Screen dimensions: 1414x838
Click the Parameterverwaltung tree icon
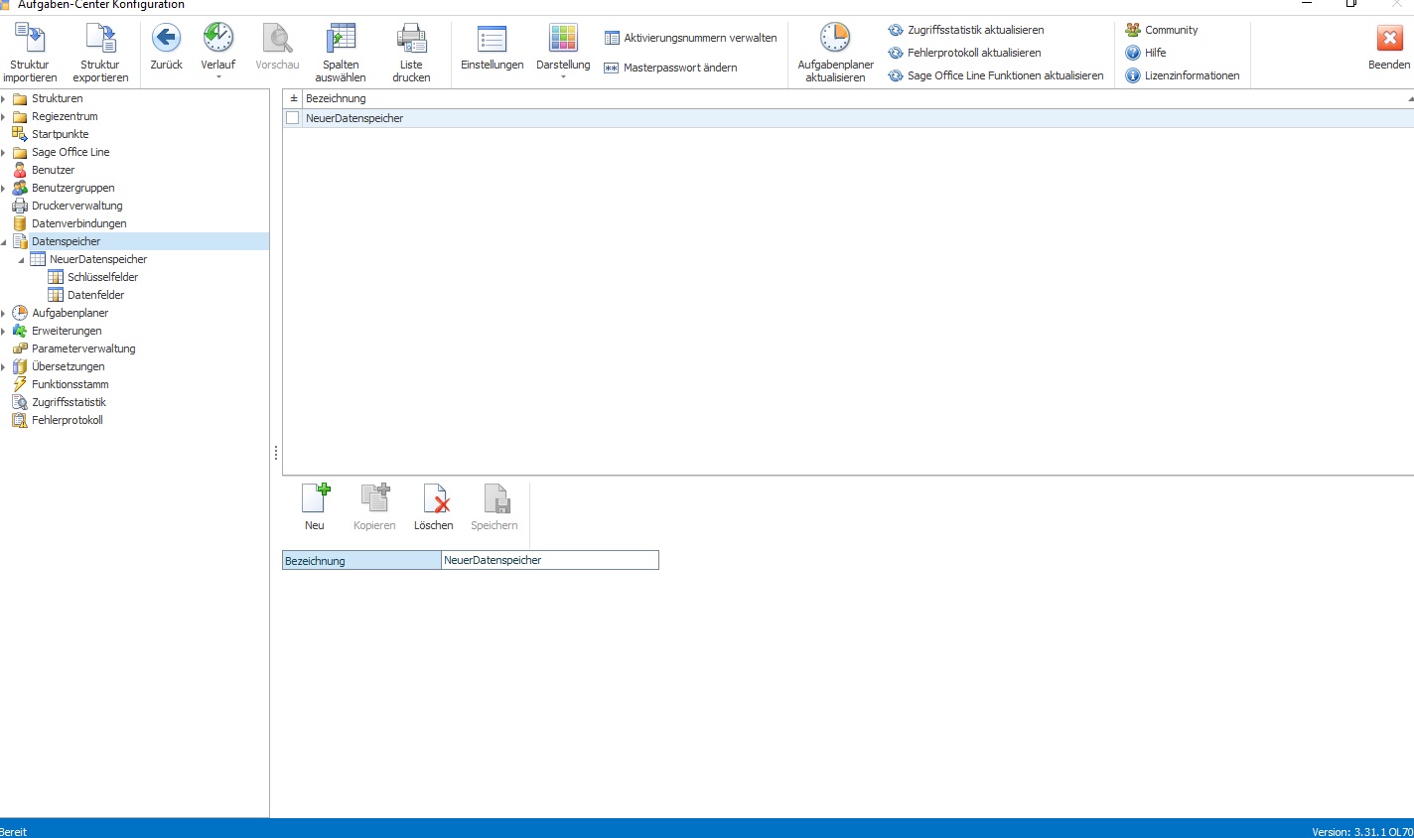[20, 349]
